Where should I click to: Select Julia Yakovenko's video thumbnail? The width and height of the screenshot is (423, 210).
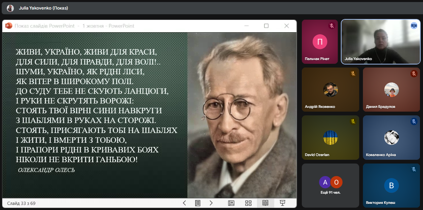coord(380,41)
